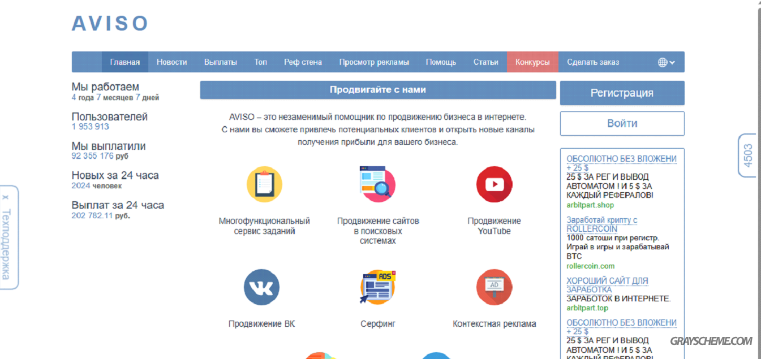
Task: Go to the Главная menu item
Action: [125, 62]
